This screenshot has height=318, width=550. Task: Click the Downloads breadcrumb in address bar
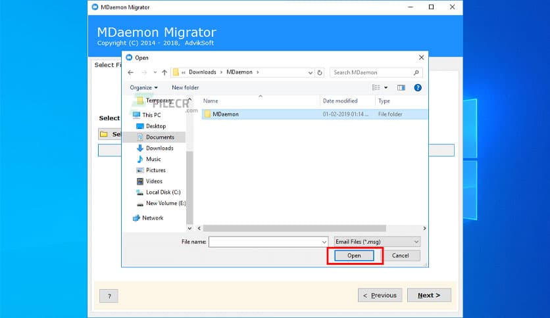click(x=203, y=72)
